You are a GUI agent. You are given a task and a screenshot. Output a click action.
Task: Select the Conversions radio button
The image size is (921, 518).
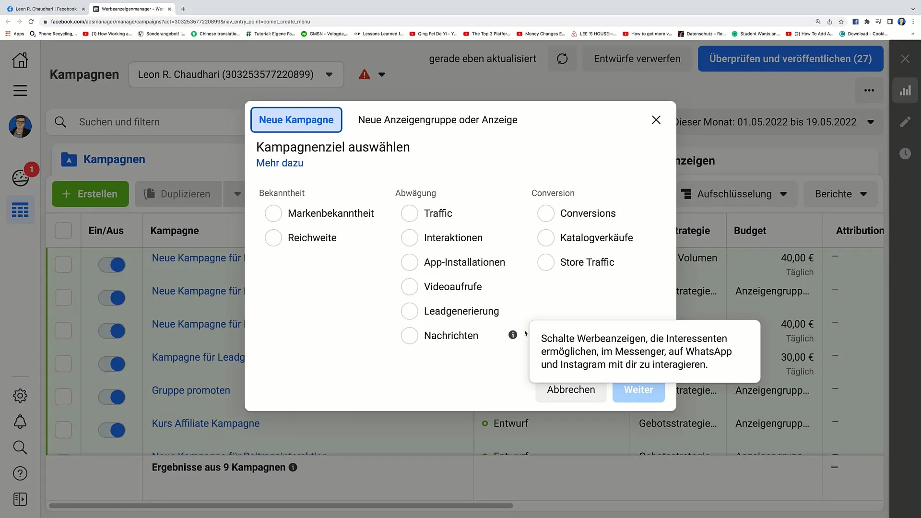[x=545, y=213]
